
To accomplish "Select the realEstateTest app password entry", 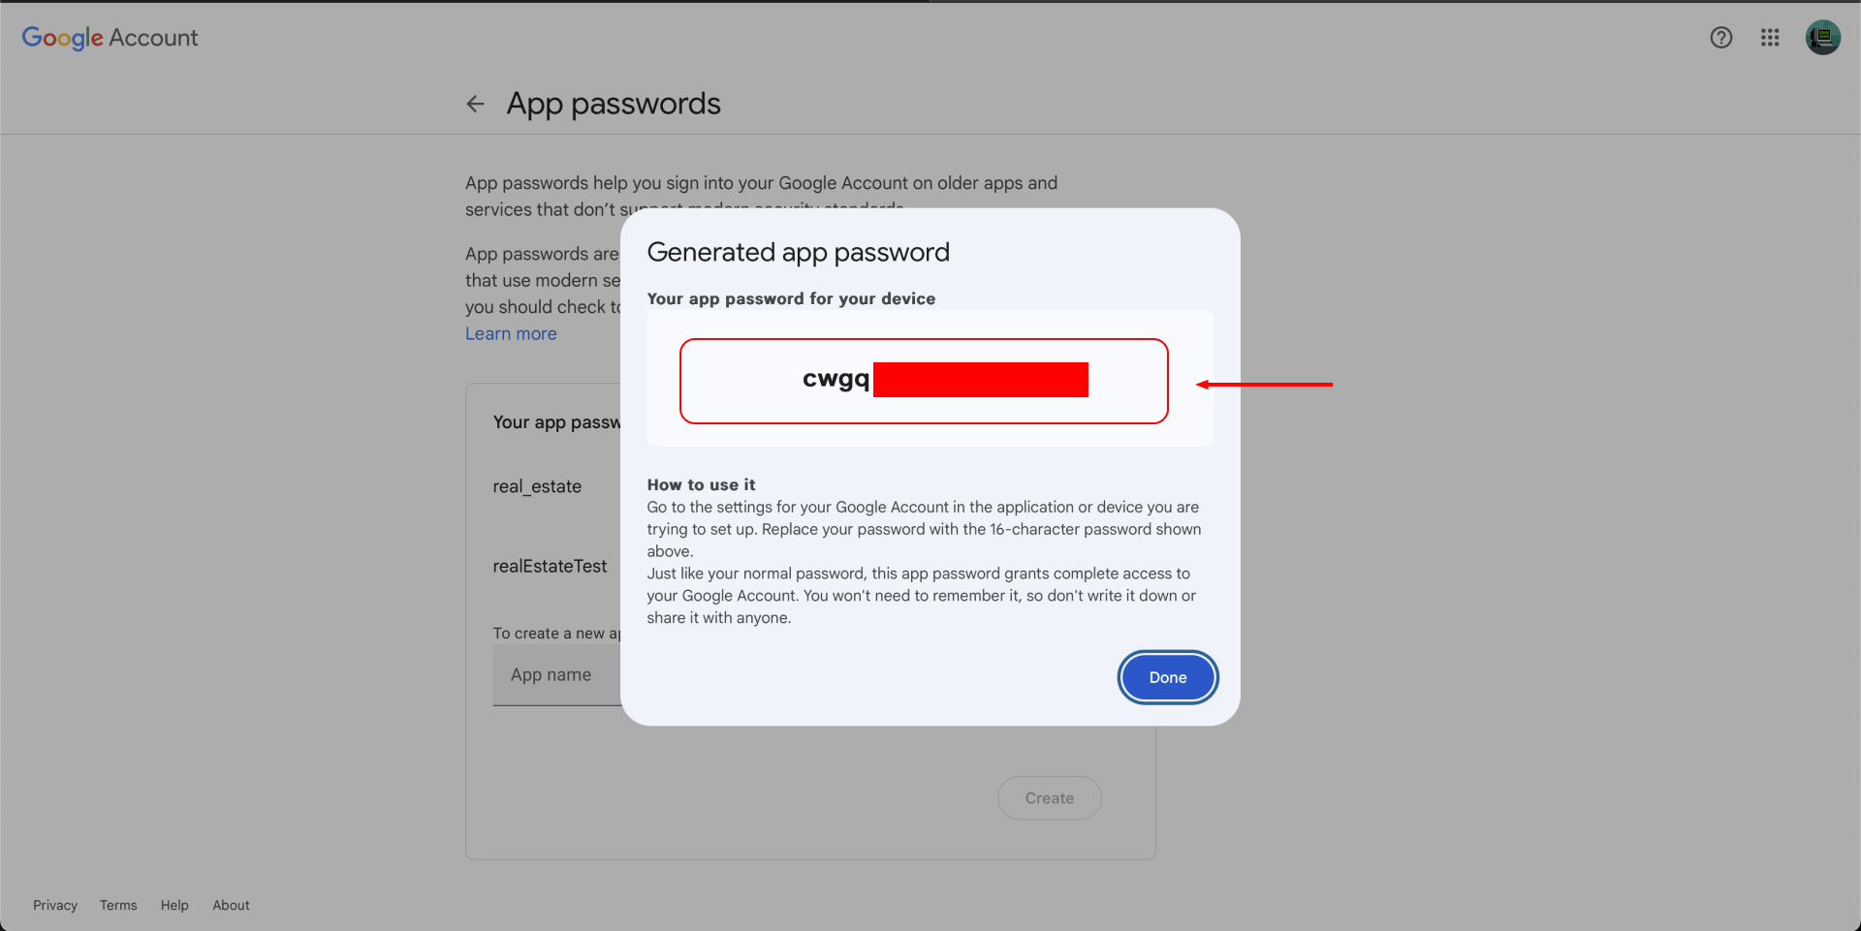I will click(550, 566).
